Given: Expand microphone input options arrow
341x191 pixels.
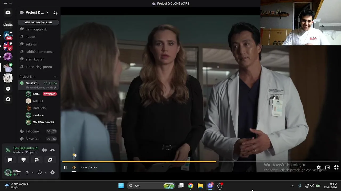Looking at the screenshot, I should pos(33,172).
